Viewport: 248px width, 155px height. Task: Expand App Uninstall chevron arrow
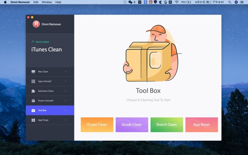coord(65,81)
